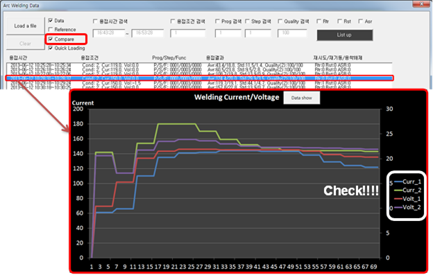Click the Clear button
This screenshot has width=433, height=275.
tap(26, 44)
